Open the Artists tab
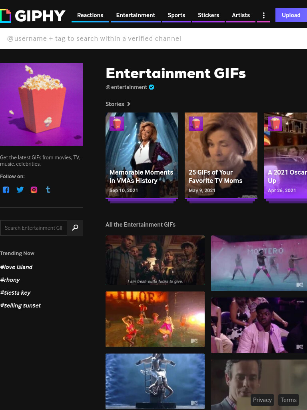 click(x=241, y=16)
